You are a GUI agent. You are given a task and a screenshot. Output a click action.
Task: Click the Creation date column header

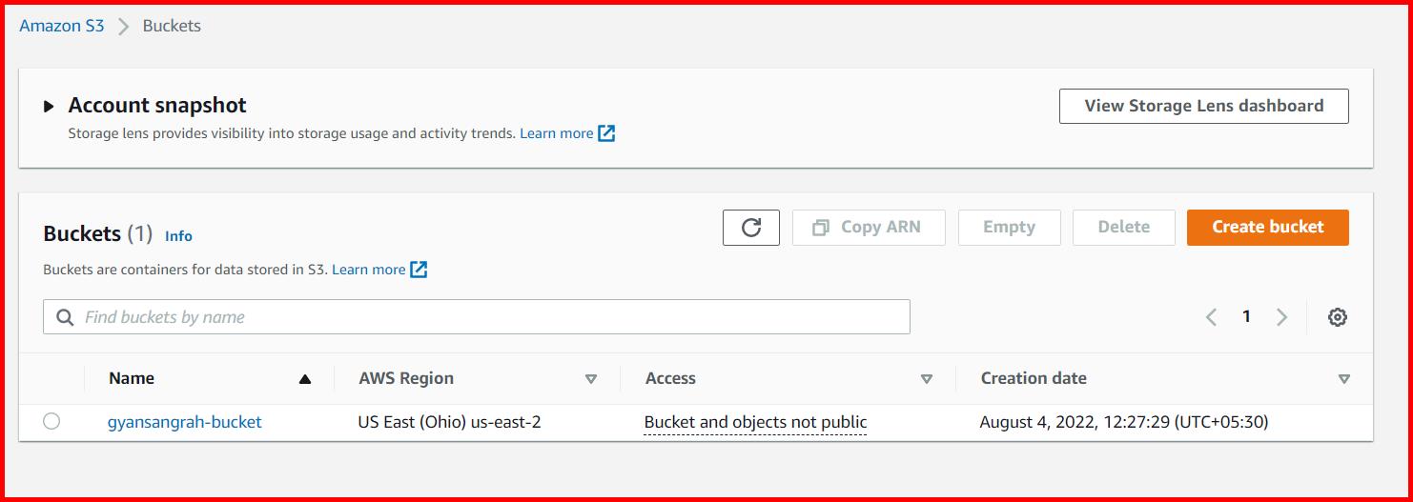[x=1034, y=378]
